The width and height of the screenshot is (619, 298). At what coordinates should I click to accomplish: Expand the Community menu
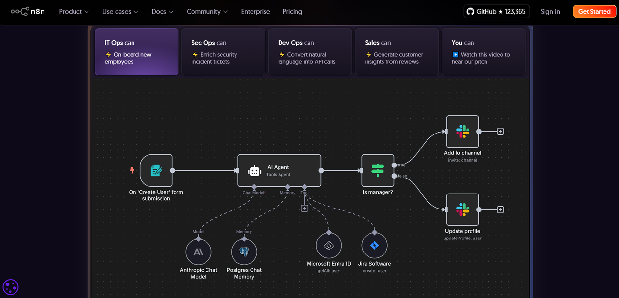pyautogui.click(x=207, y=12)
